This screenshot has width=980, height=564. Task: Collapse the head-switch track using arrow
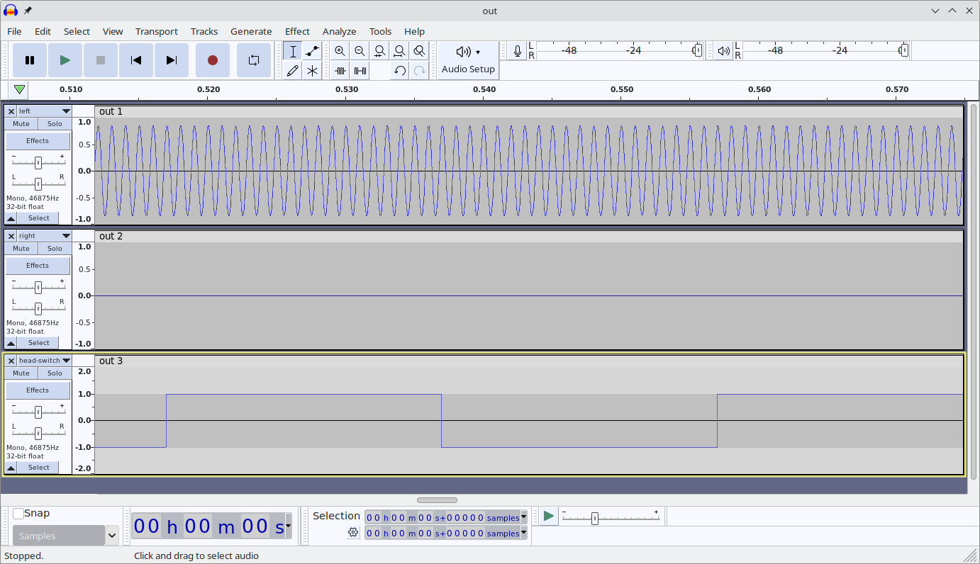[11, 468]
